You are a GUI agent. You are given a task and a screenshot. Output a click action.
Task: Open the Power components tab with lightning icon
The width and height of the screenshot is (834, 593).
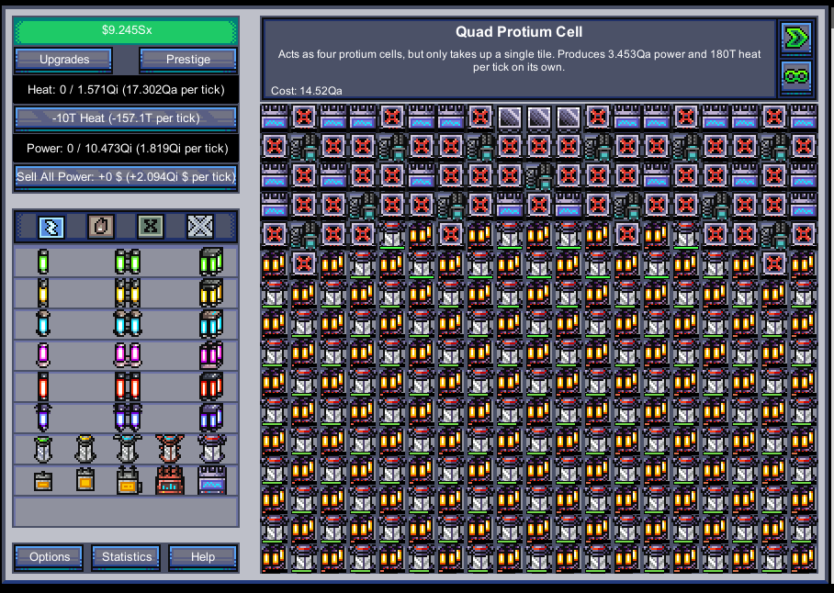(x=51, y=227)
